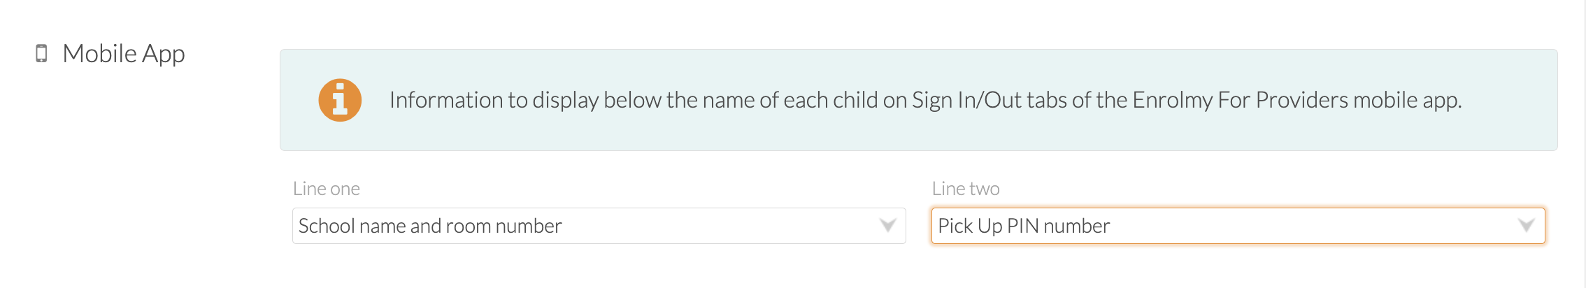Click the 'Line two' field label
The image size is (1586, 288).
[966, 189]
